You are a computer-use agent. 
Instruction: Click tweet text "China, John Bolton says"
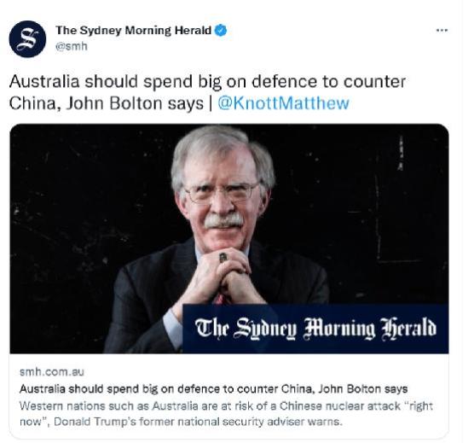[106, 103]
